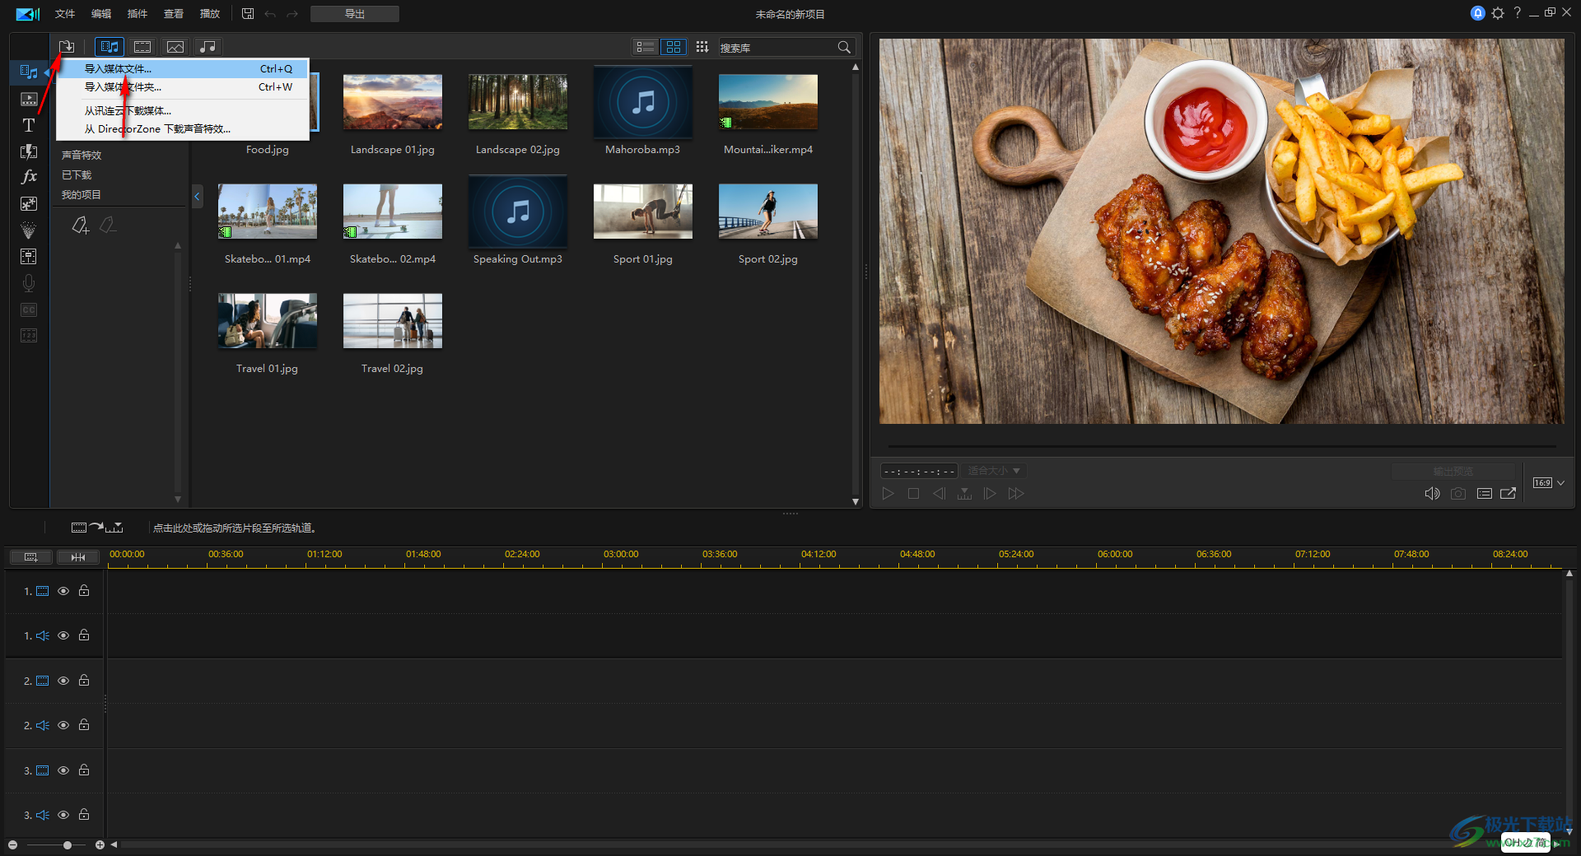Click the preview Play button
This screenshot has width=1581, height=856.
tap(888, 493)
